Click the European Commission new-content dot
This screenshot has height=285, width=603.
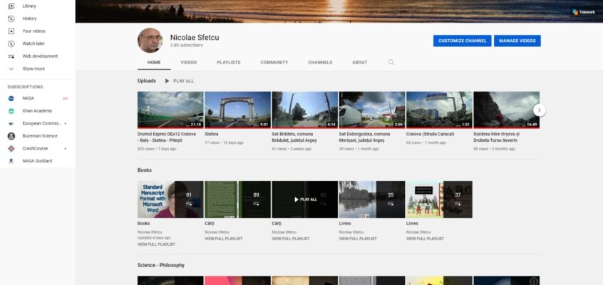pyautogui.click(x=66, y=123)
